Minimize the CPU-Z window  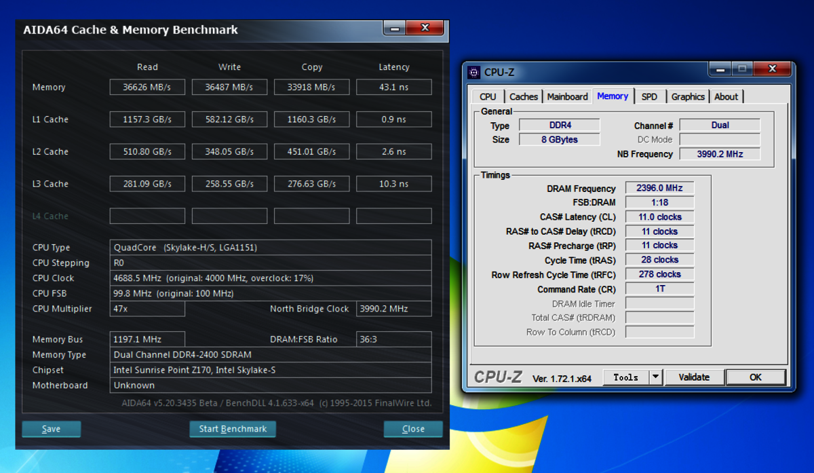click(x=720, y=69)
